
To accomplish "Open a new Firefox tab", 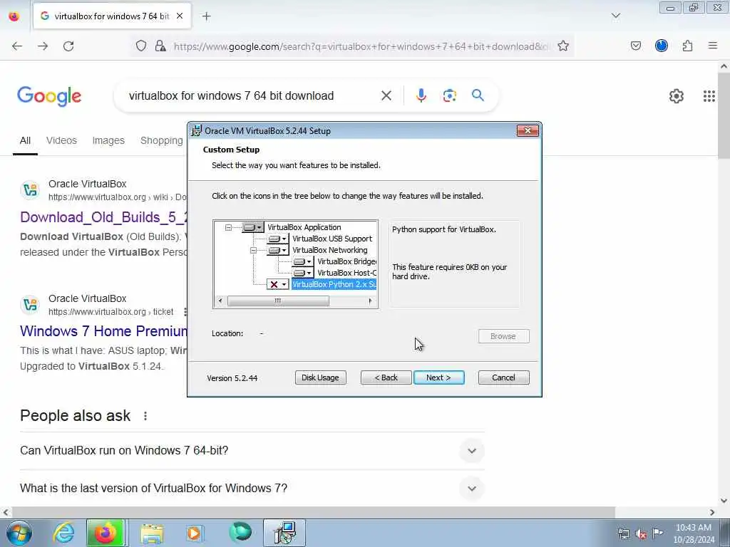I will click(206, 16).
